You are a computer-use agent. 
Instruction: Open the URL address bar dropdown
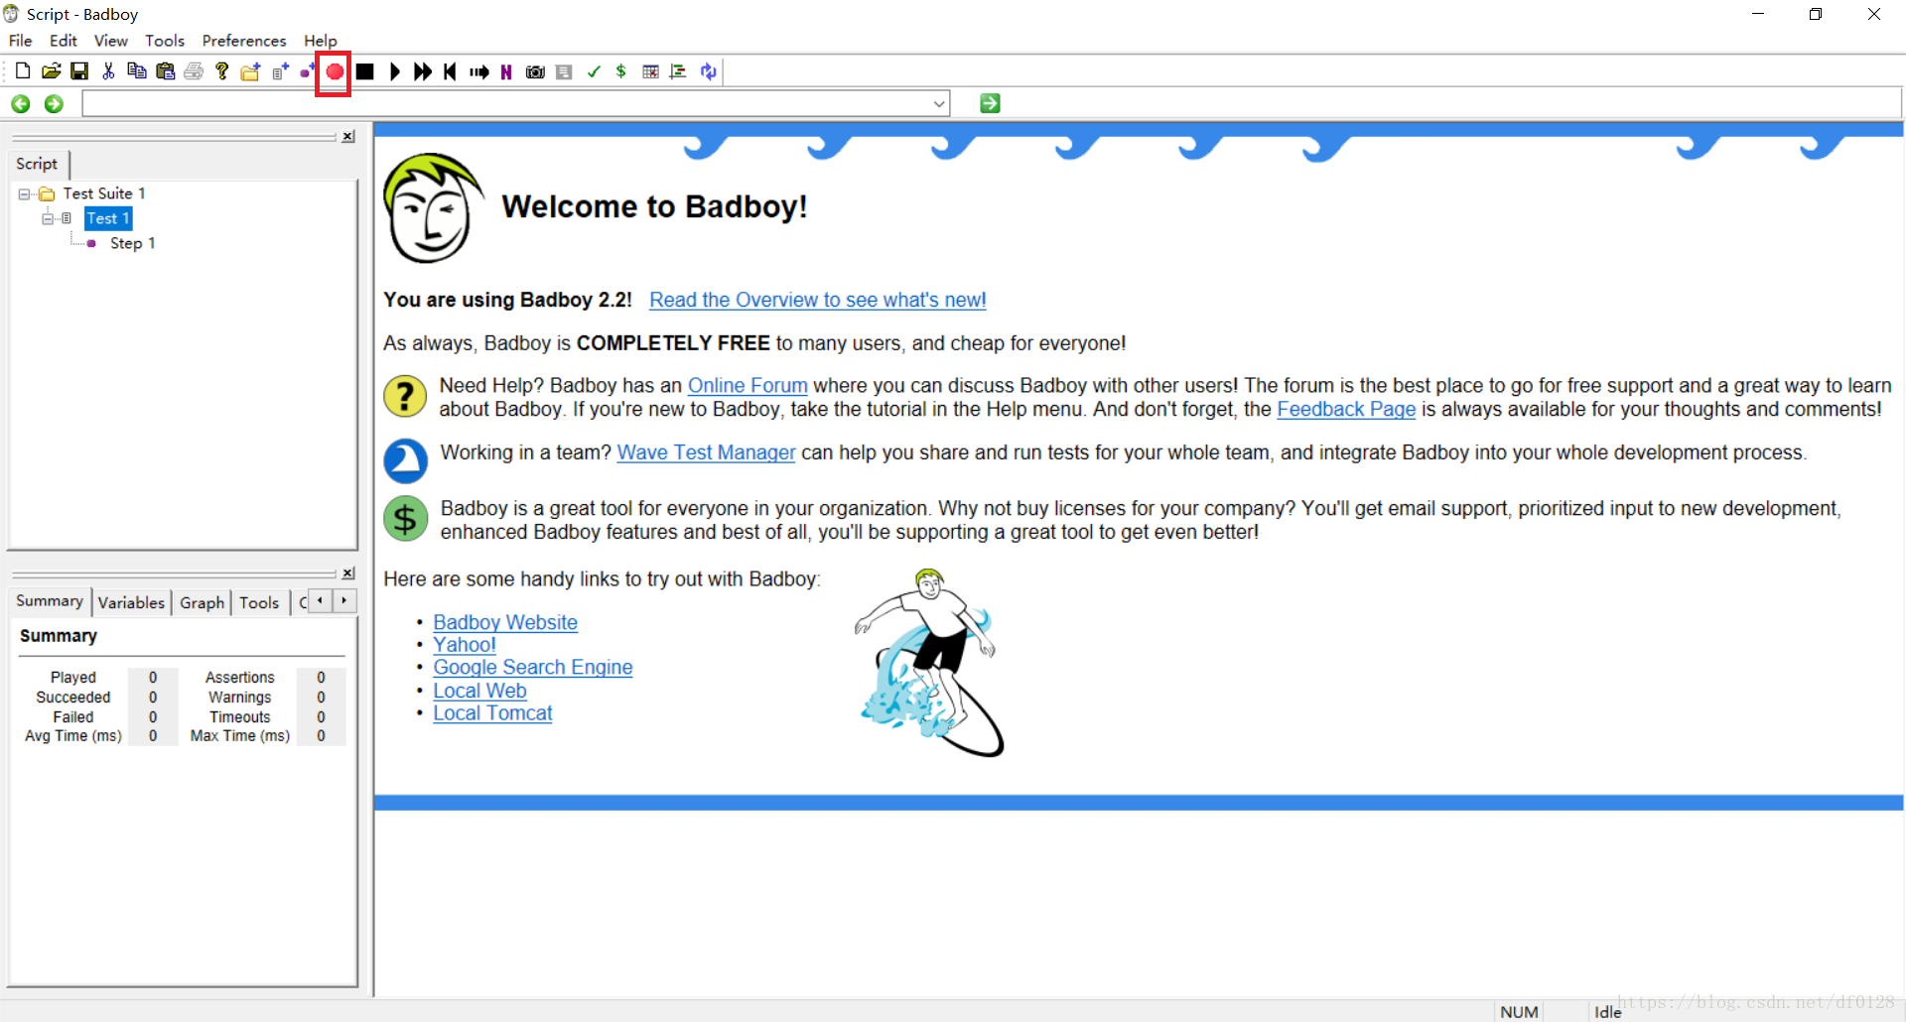coord(939,103)
